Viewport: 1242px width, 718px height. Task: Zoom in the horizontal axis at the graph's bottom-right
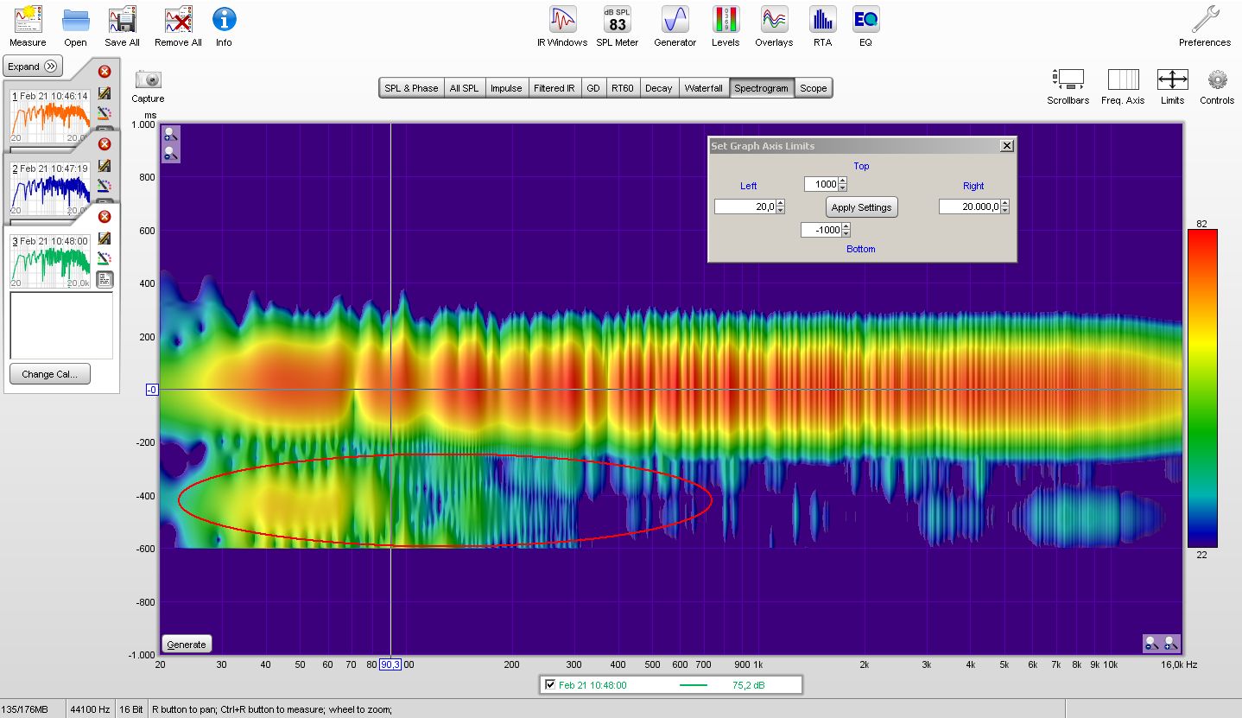pos(1170,644)
